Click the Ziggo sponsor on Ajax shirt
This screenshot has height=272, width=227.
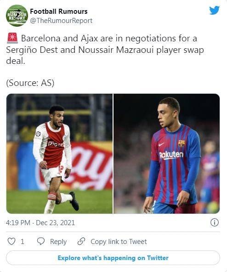pos(56,144)
